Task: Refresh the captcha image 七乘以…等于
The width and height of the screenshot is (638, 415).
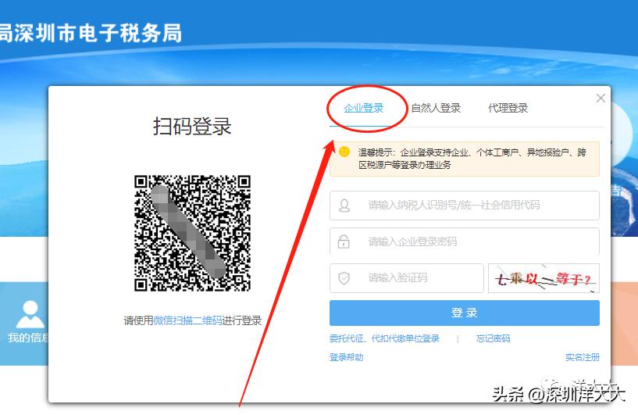Action: pyautogui.click(x=544, y=278)
